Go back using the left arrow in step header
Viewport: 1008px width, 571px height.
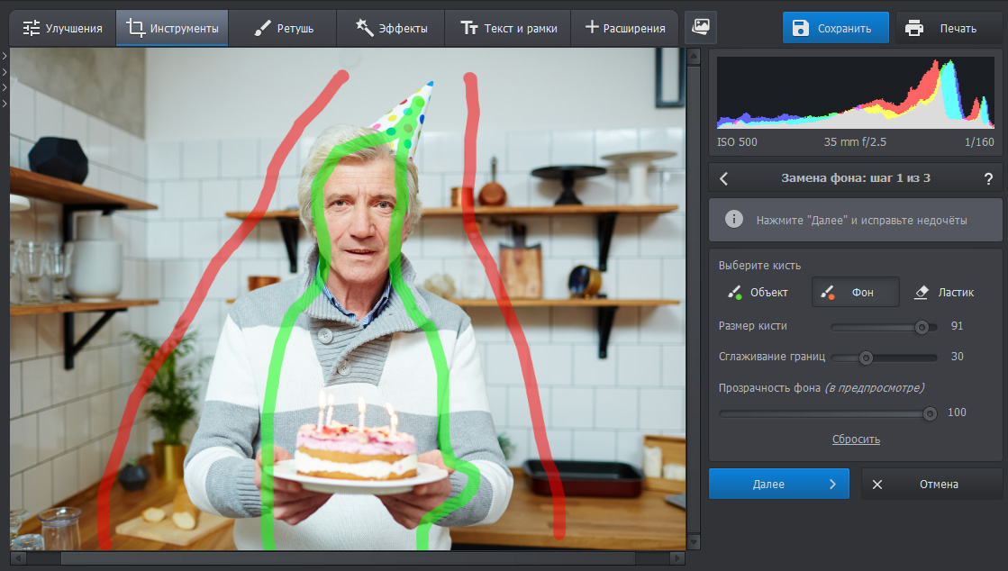click(724, 178)
